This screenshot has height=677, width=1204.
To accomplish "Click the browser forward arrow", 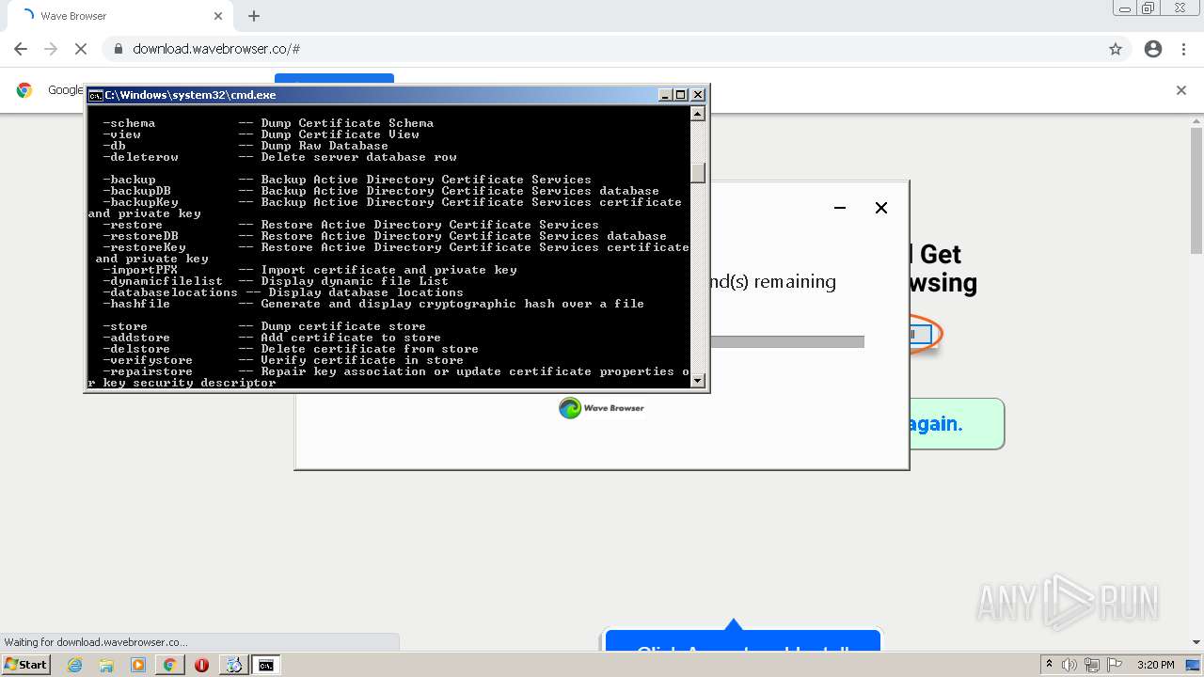I will 51,49.
